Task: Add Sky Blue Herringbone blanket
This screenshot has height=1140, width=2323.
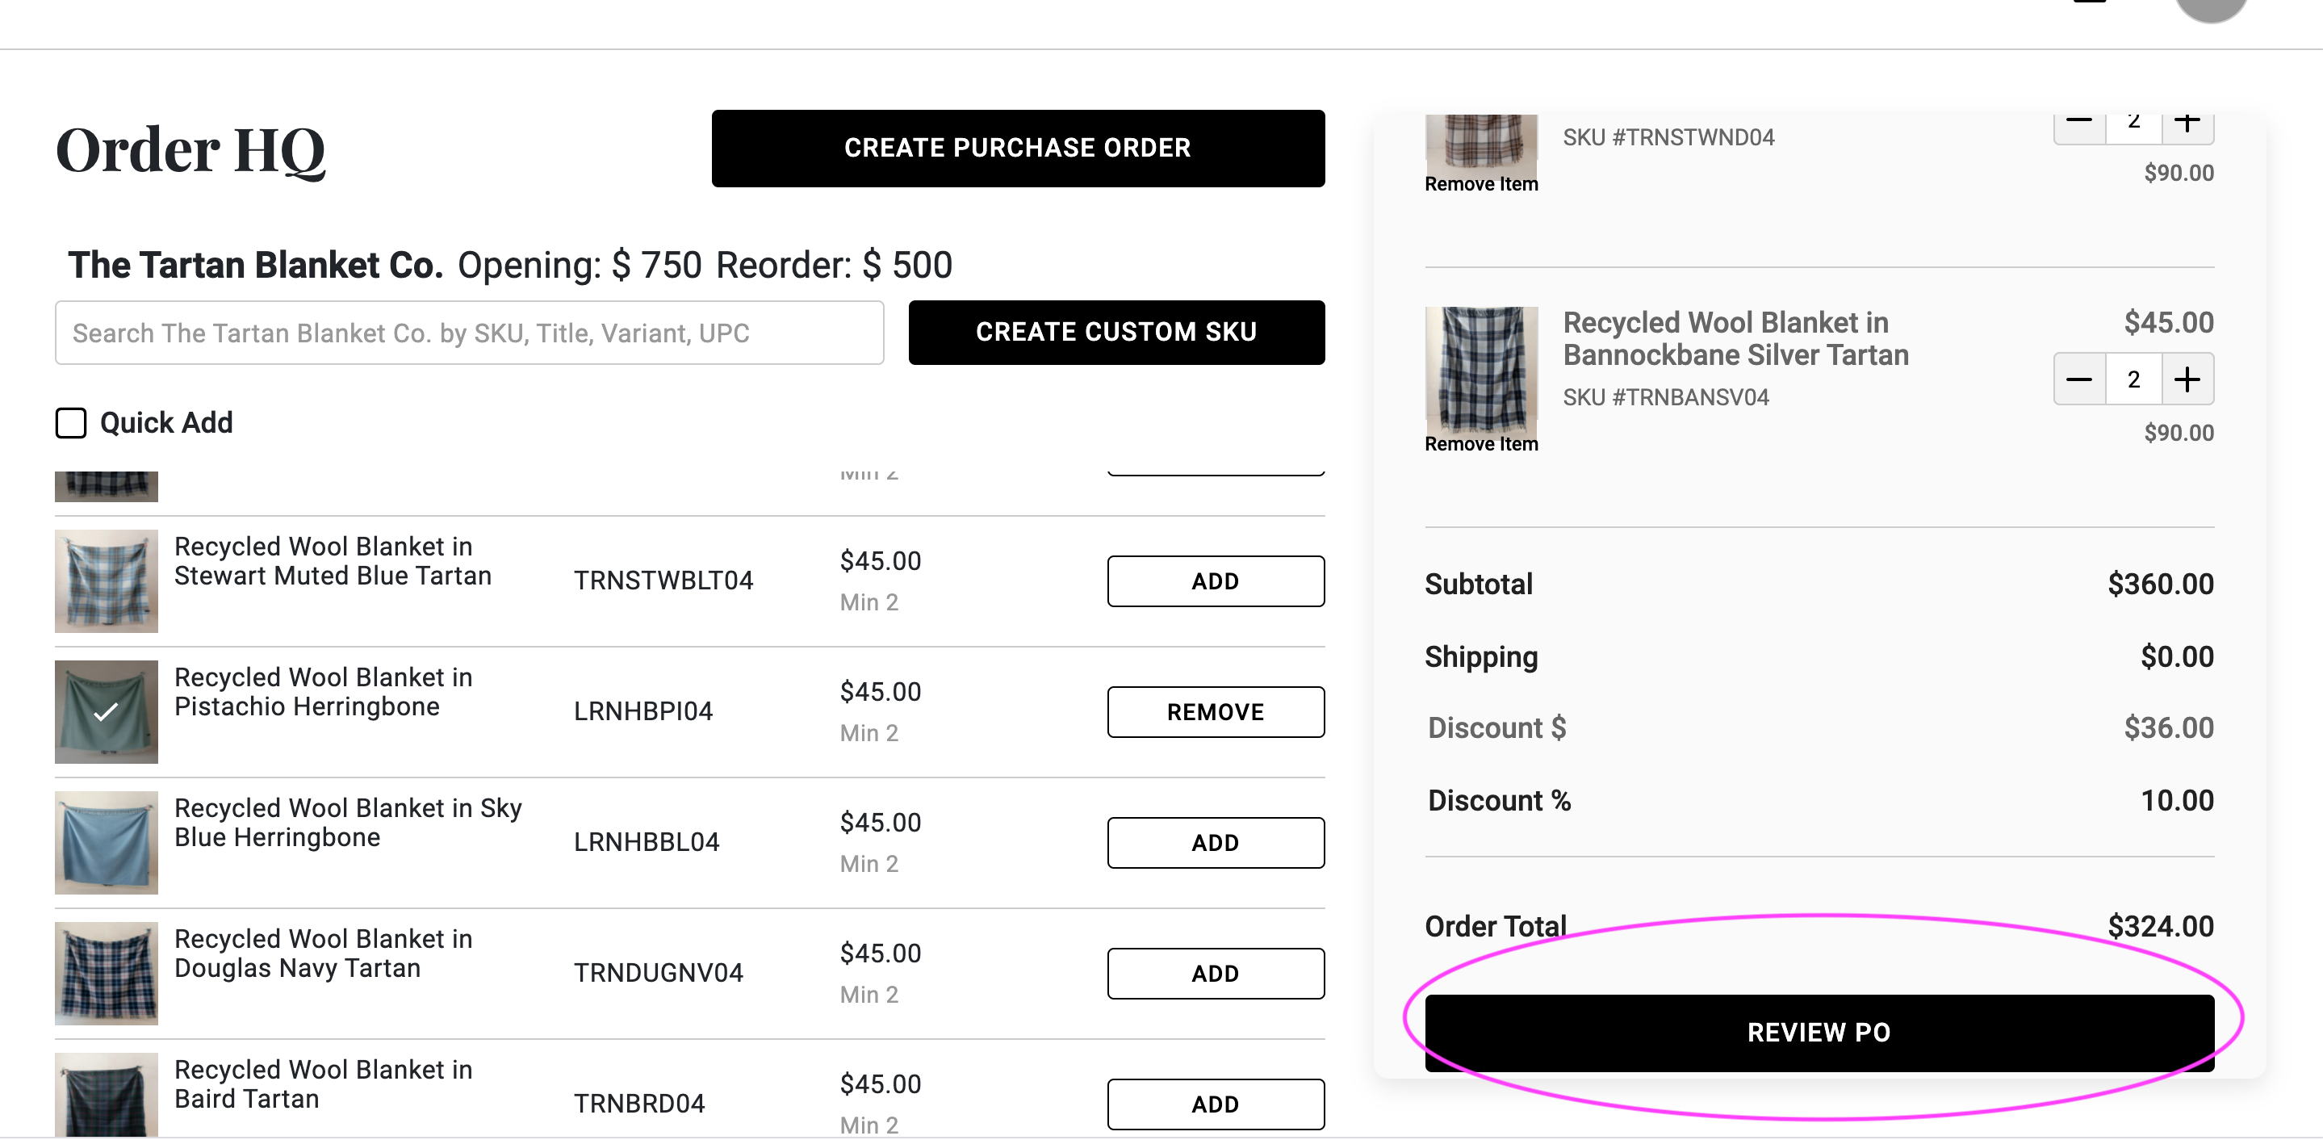Action: [x=1215, y=843]
